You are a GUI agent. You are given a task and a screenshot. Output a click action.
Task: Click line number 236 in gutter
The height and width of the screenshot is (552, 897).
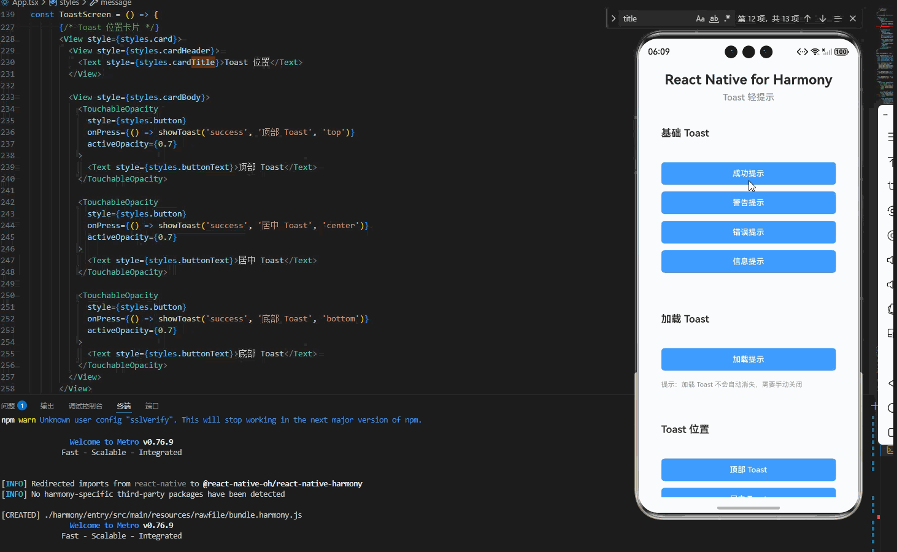pos(8,132)
